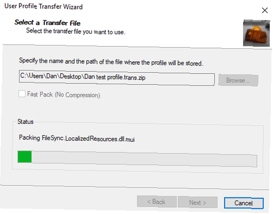The image size is (273, 214).
Task: Click the Next > button
Action: point(198,203)
